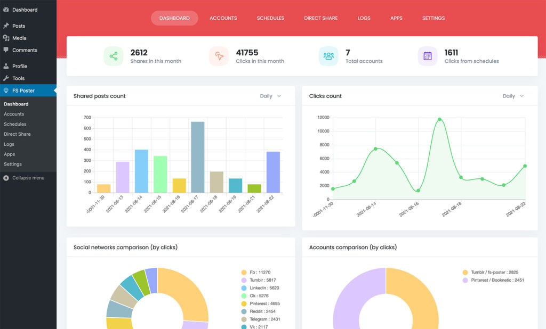
Task: Open the Clicks count Daily dropdown
Action: (513, 96)
